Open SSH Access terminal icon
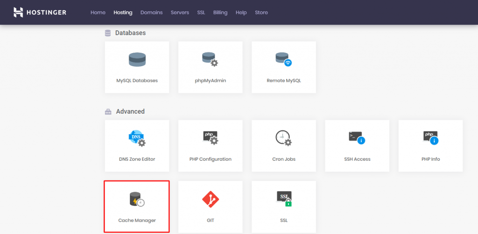 click(x=357, y=138)
